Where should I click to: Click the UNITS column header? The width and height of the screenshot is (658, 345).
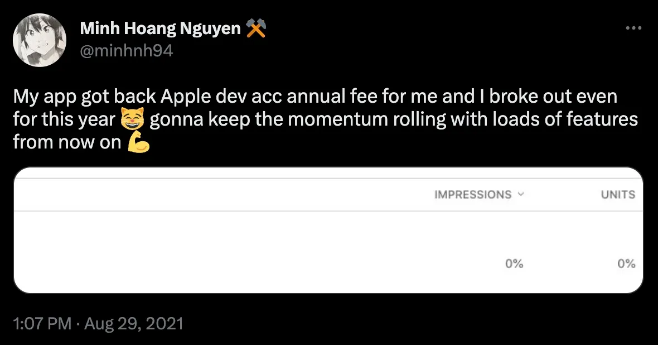point(618,195)
